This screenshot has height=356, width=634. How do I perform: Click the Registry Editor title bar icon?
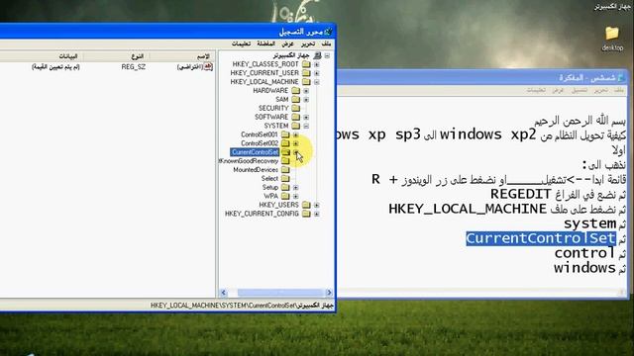pyautogui.click(x=328, y=32)
